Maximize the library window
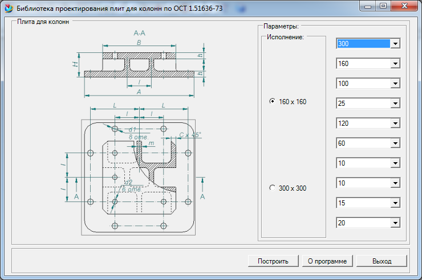 [x=384, y=6]
